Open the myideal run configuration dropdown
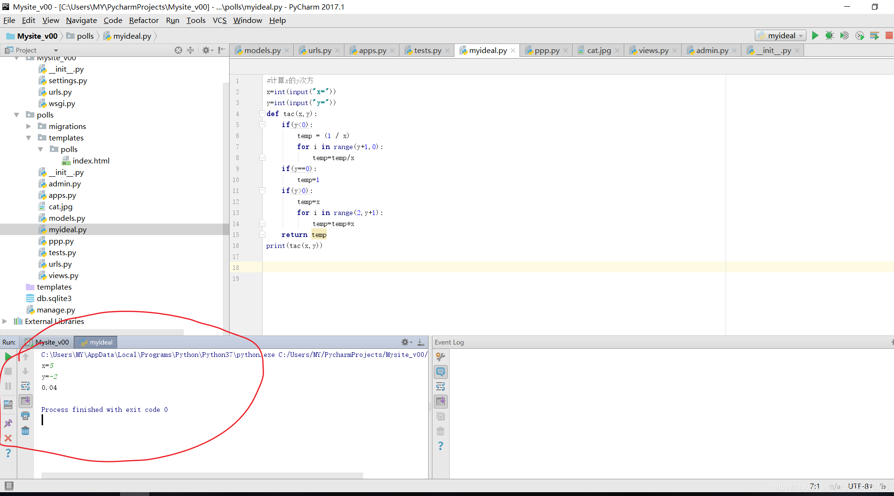 pyautogui.click(x=781, y=35)
